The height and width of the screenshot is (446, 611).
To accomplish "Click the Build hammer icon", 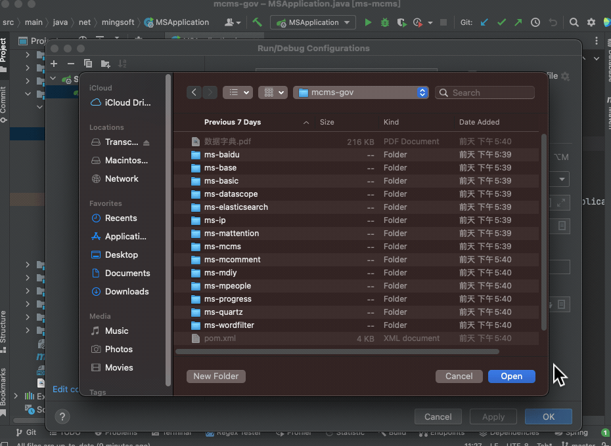I will click(x=258, y=22).
